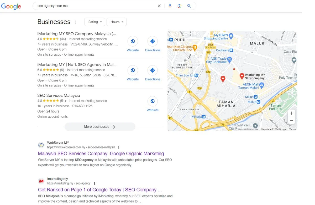The image size is (315, 205).
Task: Open Website for iMarketing MY No 1. SEO Agency
Action: pyautogui.click(x=133, y=73)
